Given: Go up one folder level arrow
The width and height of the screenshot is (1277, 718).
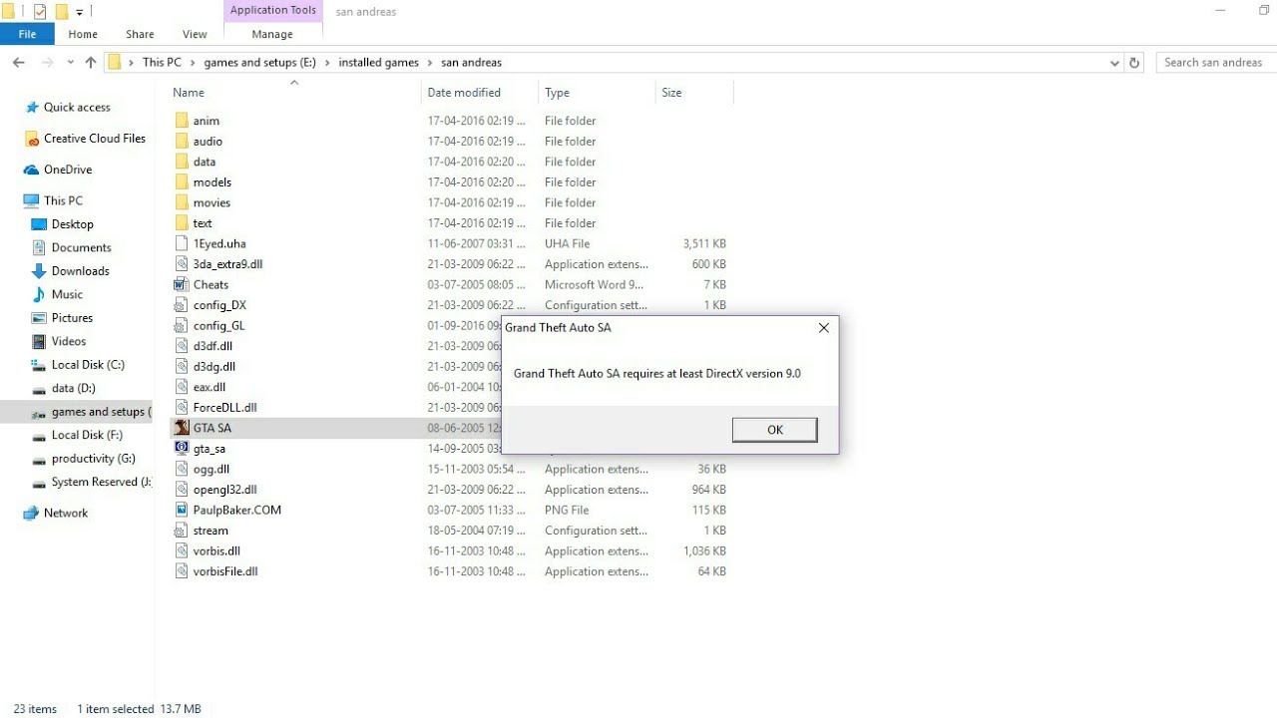Looking at the screenshot, I should [91, 62].
